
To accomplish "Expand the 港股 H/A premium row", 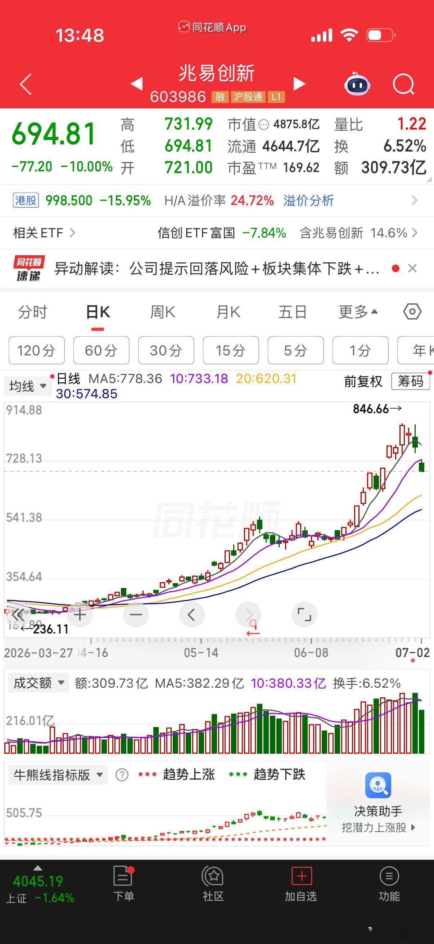I will tap(415, 201).
